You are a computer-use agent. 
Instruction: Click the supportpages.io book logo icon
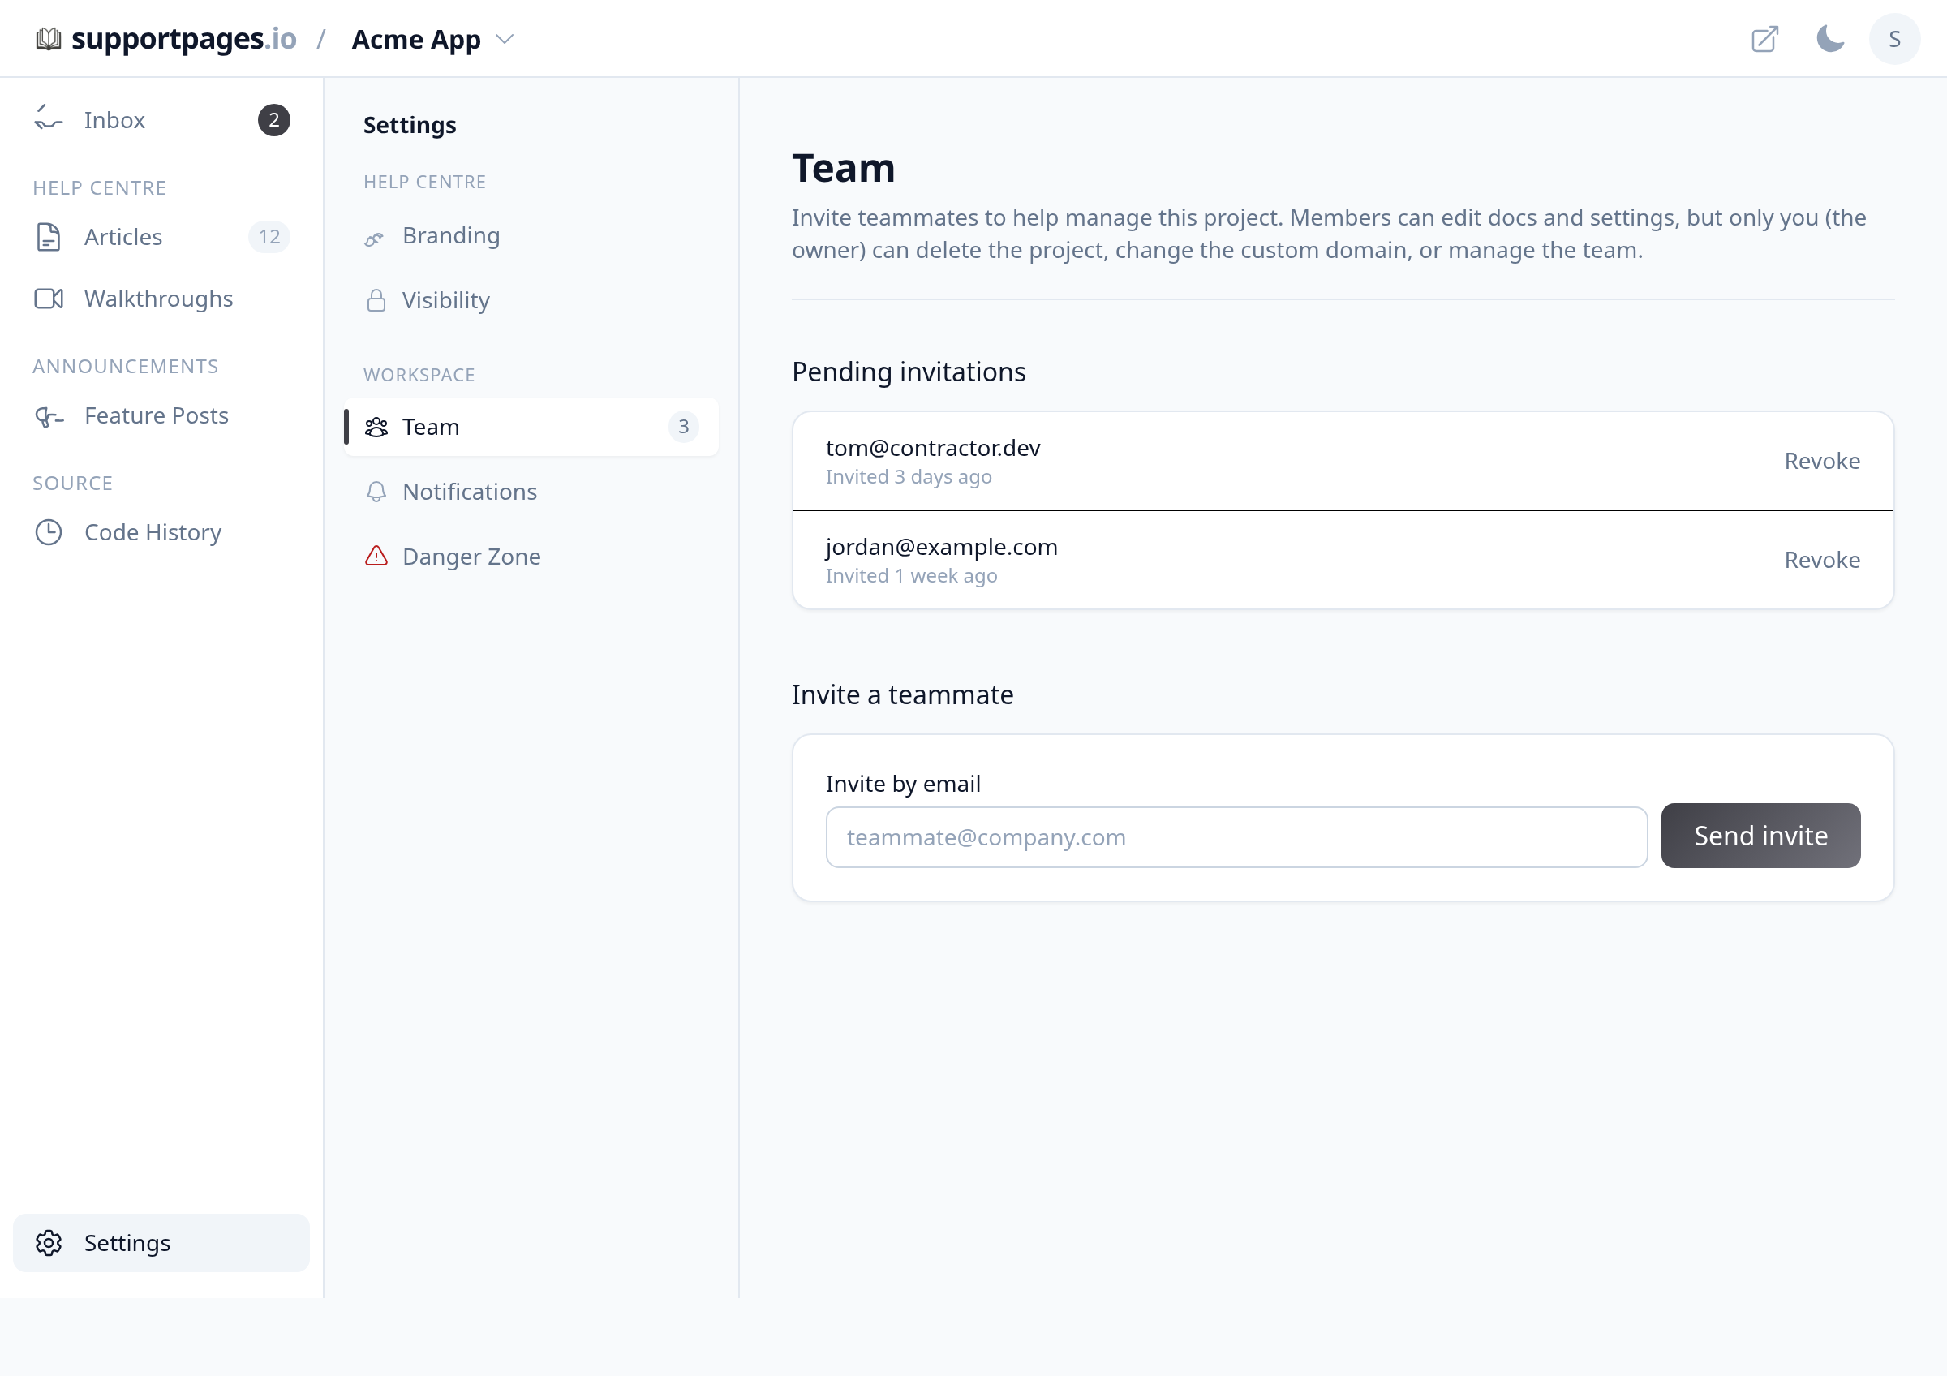[x=49, y=39]
